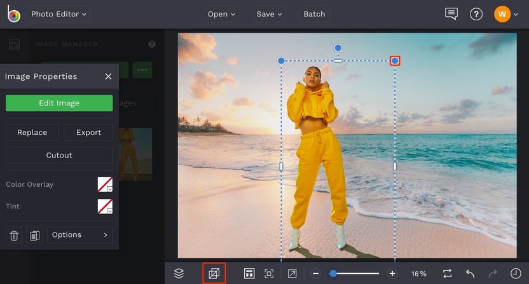The height and width of the screenshot is (284, 529).
Task: Click the right-middle edge handle
Action: tap(395, 166)
